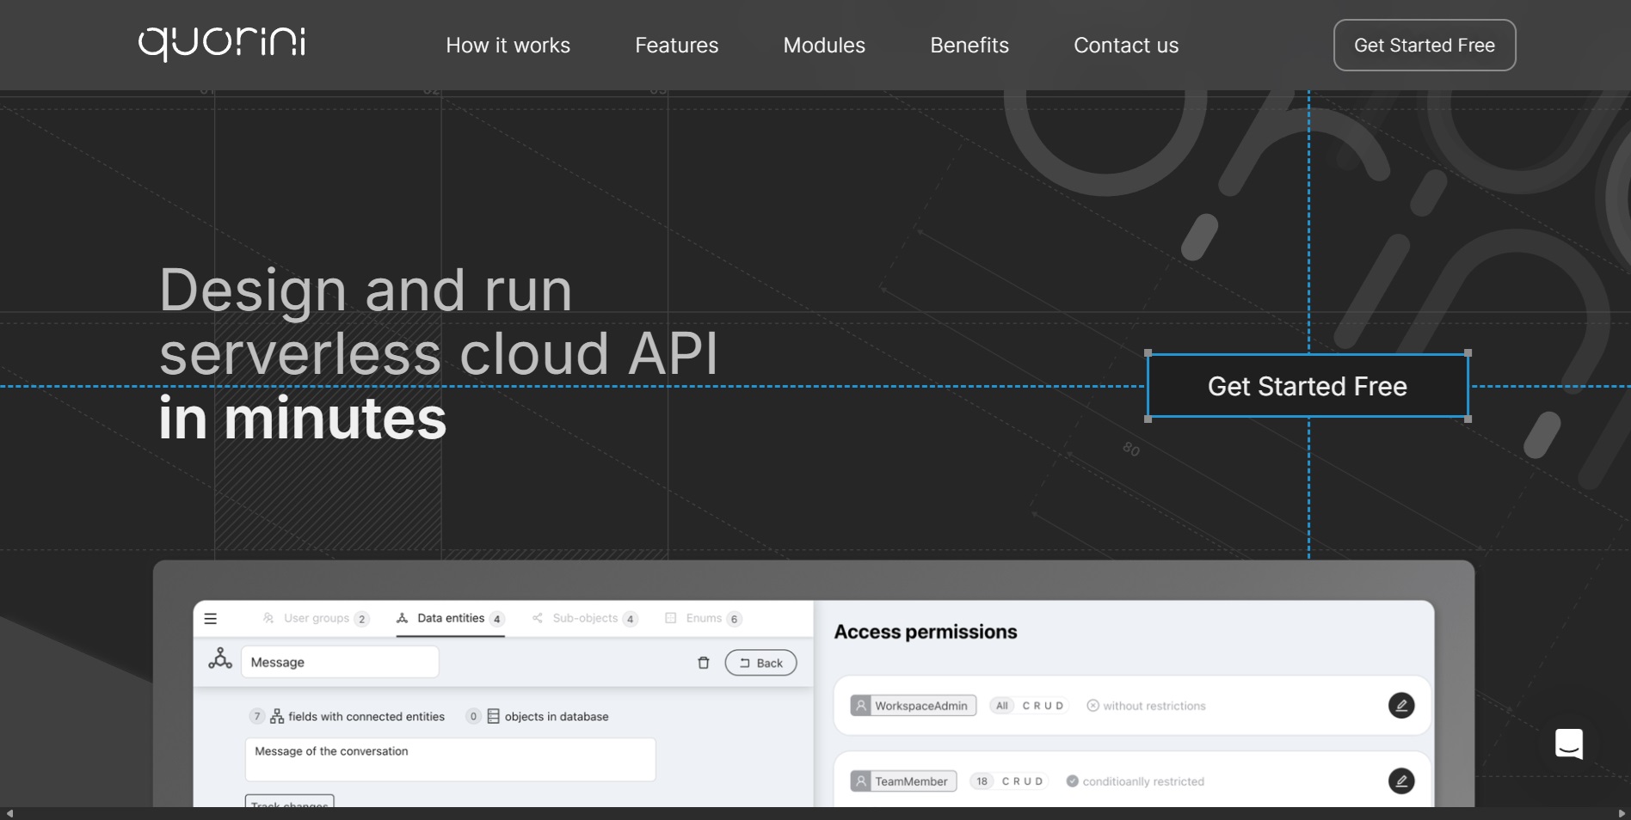
Task: Click the Back button
Action: [x=760, y=663]
